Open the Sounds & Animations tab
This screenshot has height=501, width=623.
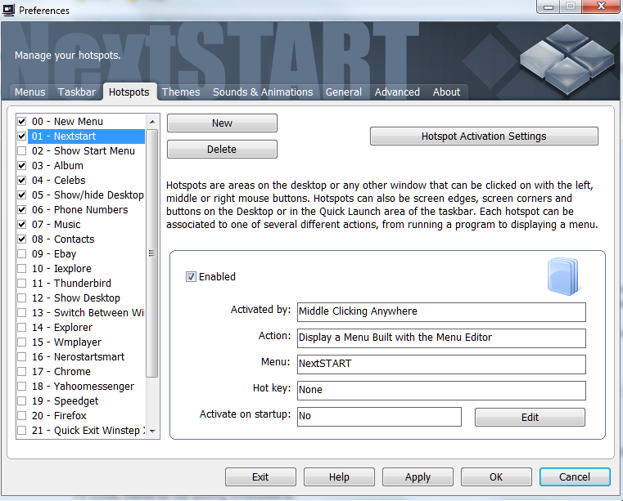[x=263, y=92]
